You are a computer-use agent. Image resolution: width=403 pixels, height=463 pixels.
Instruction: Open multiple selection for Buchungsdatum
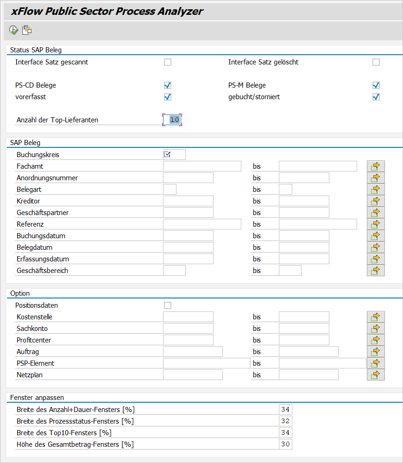coord(376,235)
